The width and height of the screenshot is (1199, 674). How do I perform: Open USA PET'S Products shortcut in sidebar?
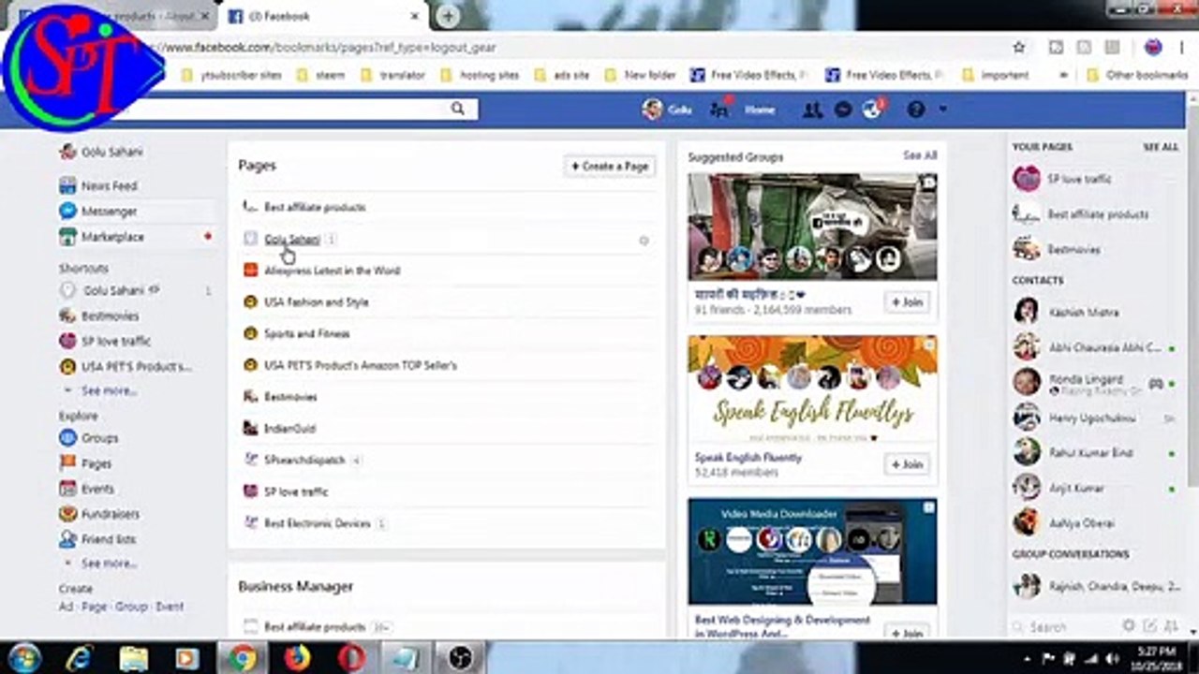136,367
